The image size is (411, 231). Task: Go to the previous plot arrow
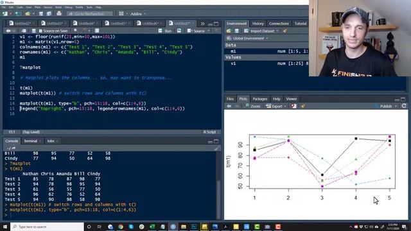coord(229,106)
